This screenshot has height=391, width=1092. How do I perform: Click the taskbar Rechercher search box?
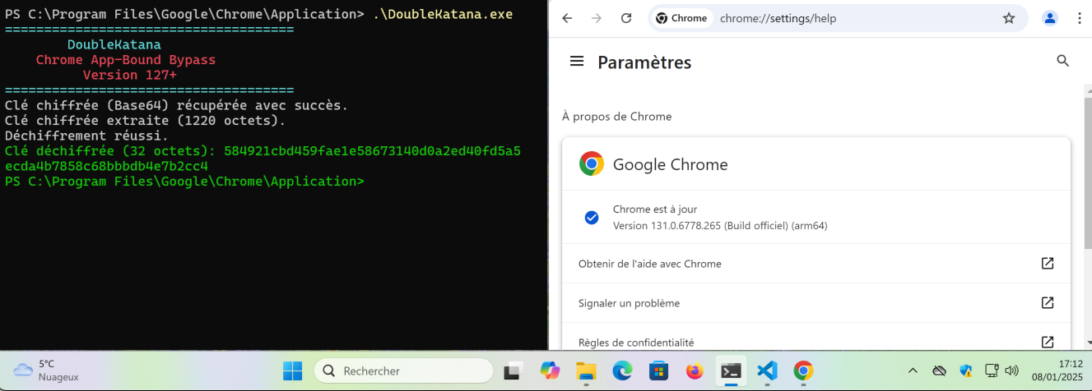pyautogui.click(x=404, y=371)
